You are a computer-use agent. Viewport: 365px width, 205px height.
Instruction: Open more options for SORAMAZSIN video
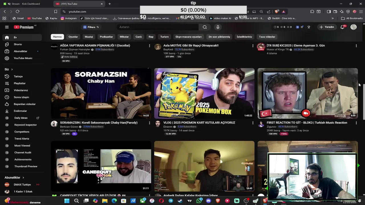click(149, 123)
